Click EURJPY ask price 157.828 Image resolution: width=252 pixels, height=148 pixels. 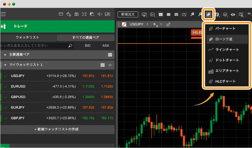pyautogui.click(x=107, y=108)
